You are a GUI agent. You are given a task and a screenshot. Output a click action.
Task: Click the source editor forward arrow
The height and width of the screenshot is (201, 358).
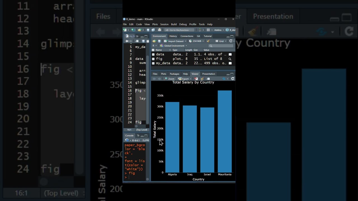click(131, 41)
